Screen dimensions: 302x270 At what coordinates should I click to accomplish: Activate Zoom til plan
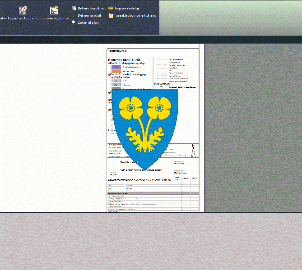[x=85, y=23]
